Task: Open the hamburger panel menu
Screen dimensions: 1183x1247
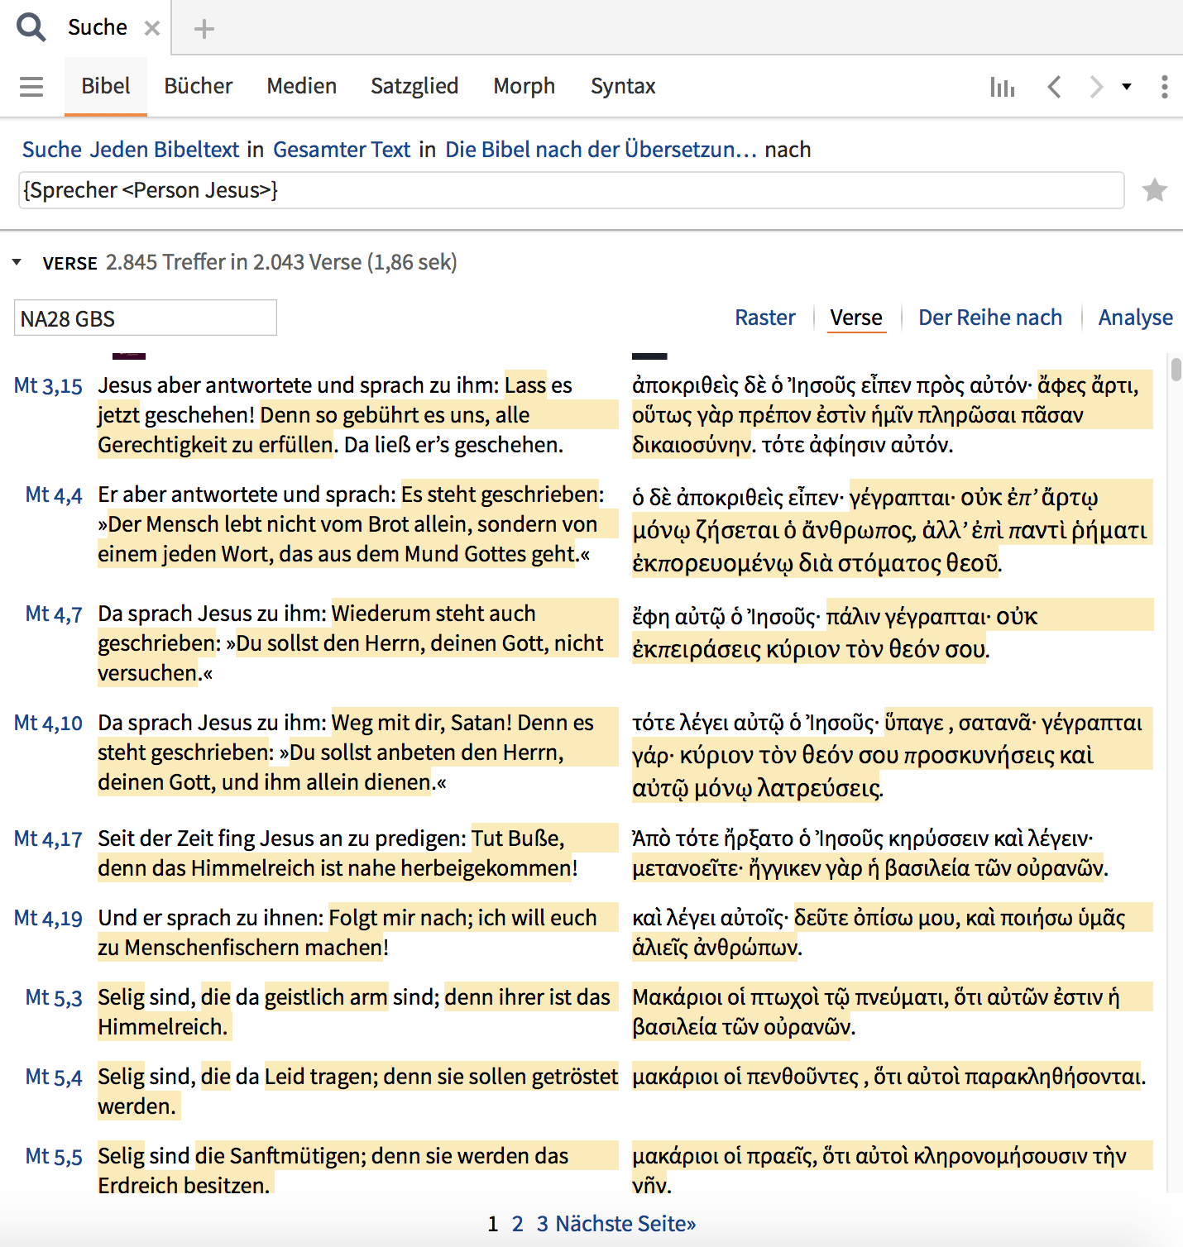Action: (31, 86)
